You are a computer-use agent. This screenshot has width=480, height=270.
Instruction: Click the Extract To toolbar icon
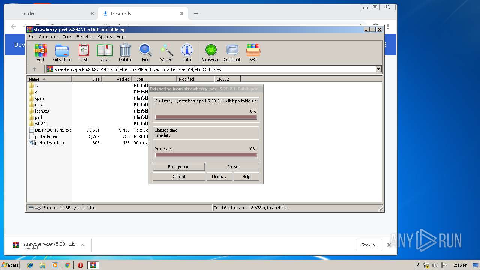pyautogui.click(x=62, y=52)
